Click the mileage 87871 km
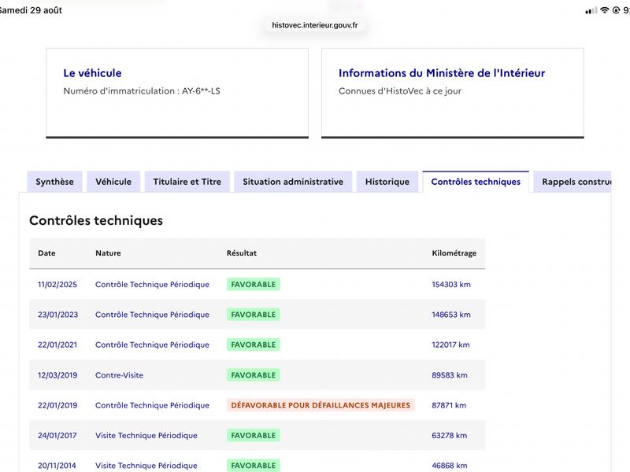The width and height of the screenshot is (630, 472). tap(449, 405)
